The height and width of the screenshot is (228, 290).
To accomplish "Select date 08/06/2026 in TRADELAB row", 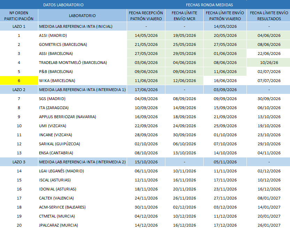I will tap(225, 63).
